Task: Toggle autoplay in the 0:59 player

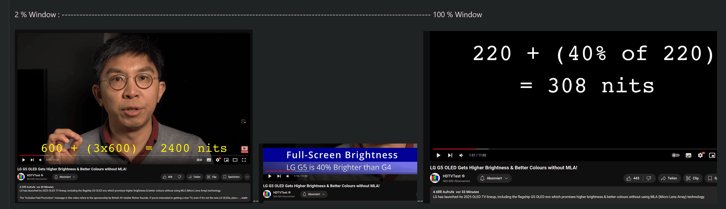Action: (x=199, y=160)
